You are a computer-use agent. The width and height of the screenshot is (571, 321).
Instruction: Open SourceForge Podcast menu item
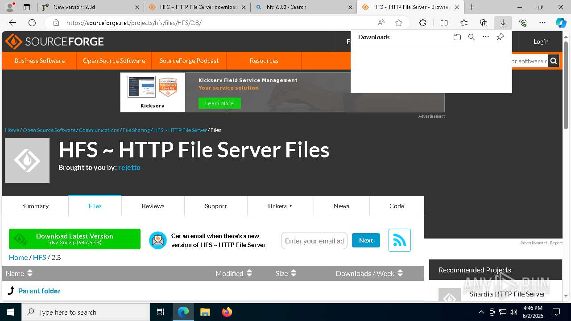(189, 61)
